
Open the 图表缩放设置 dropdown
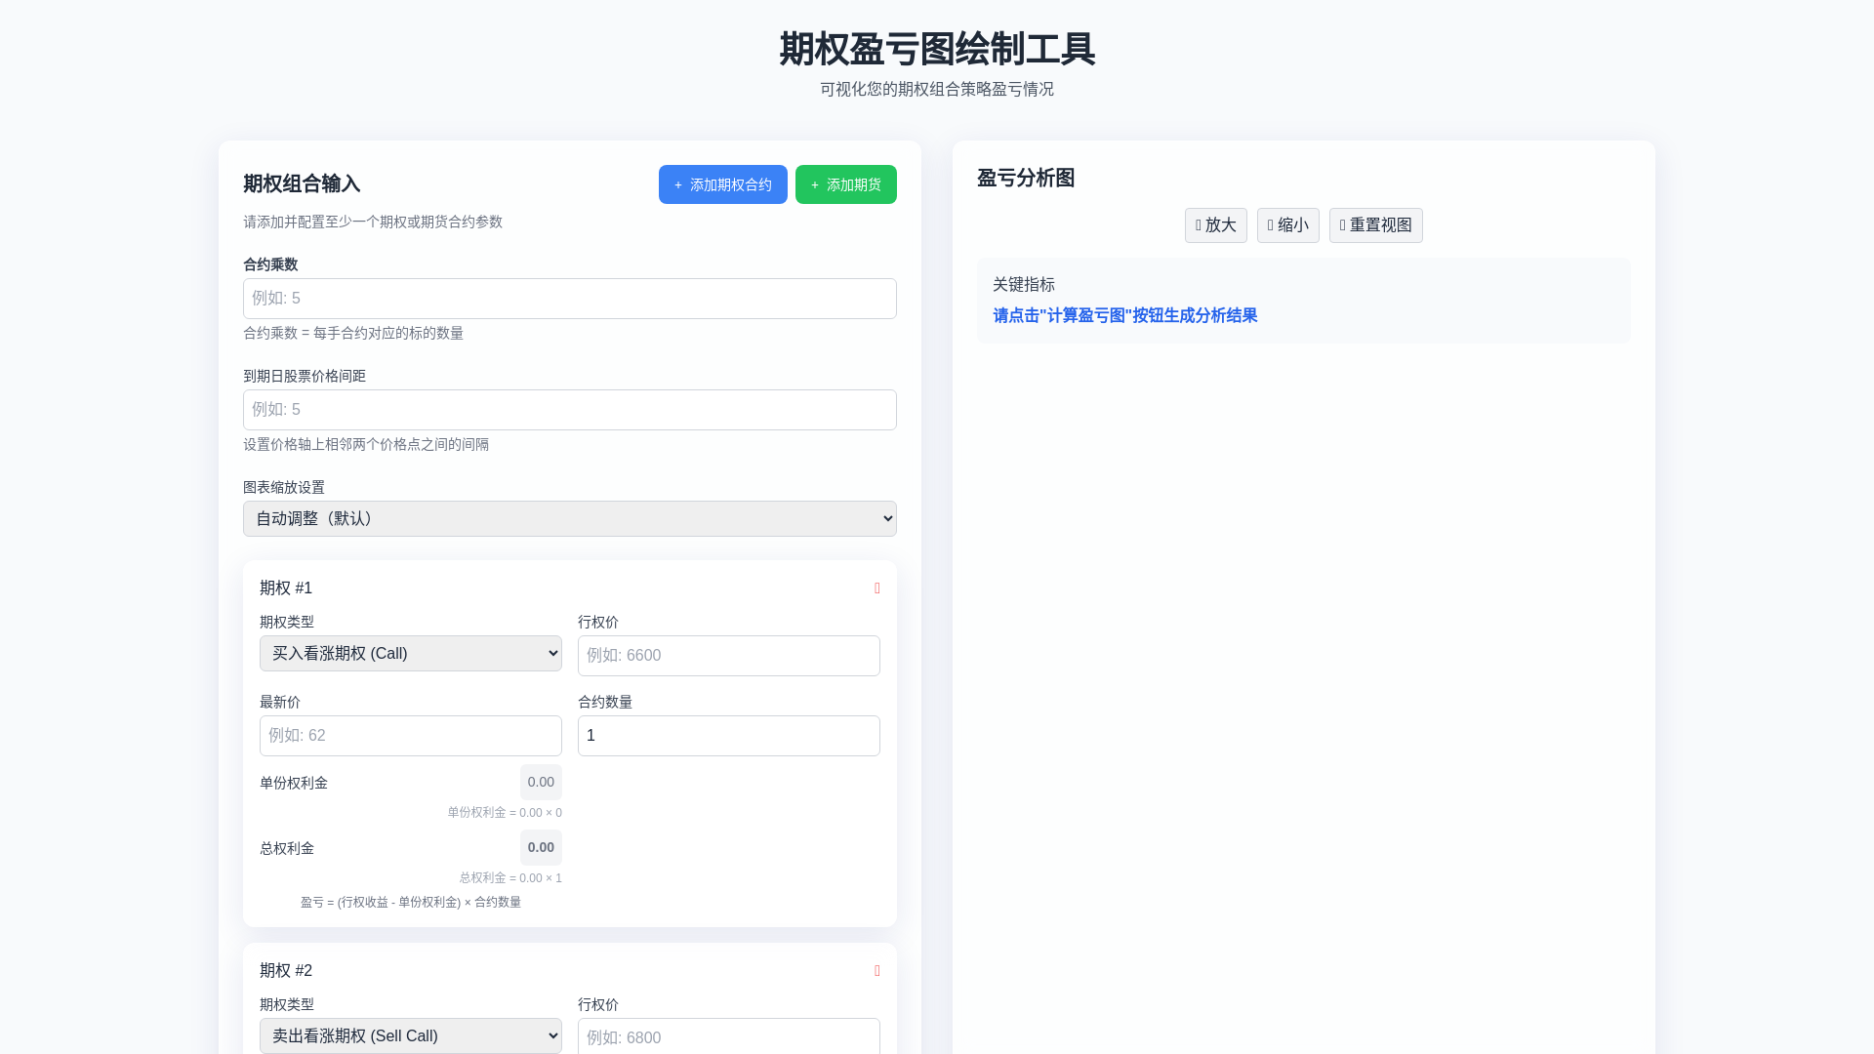point(569,519)
